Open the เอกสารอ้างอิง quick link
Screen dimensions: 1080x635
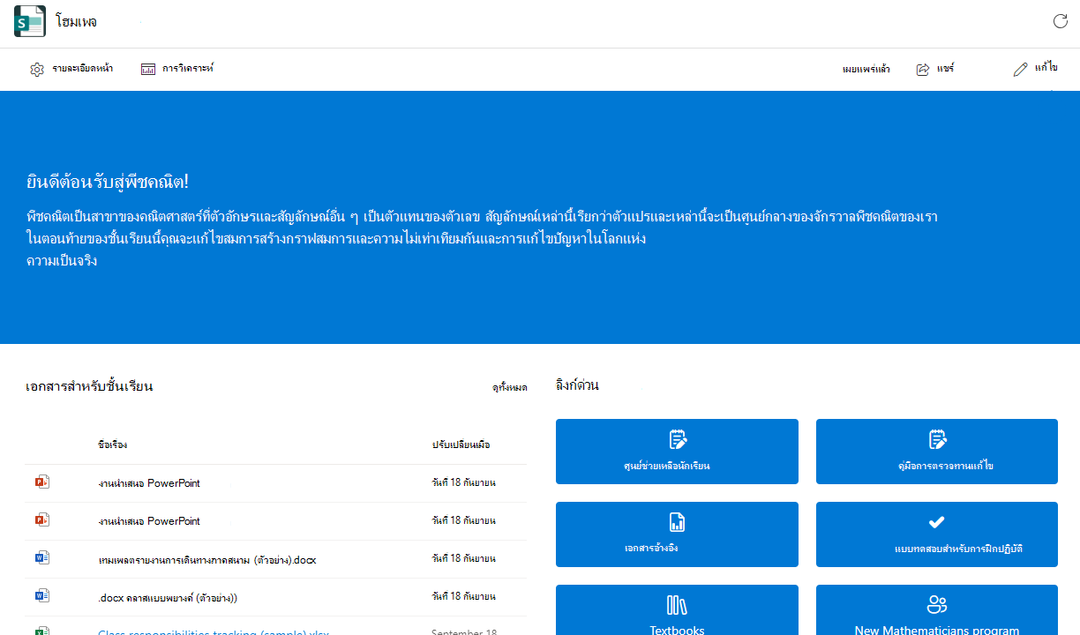pyautogui.click(x=677, y=534)
